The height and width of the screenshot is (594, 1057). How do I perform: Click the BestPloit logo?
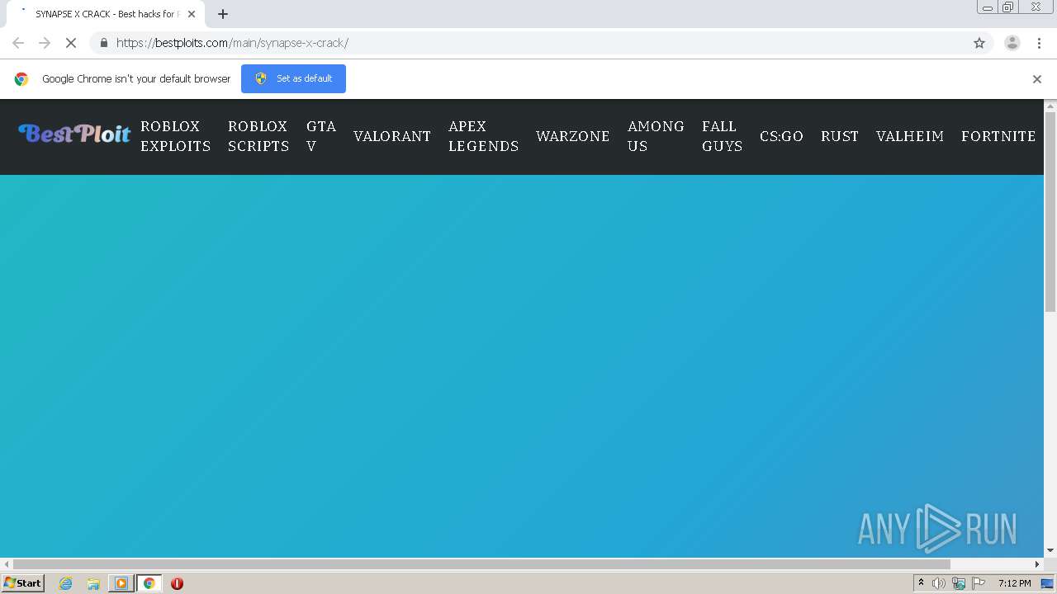pyautogui.click(x=74, y=134)
